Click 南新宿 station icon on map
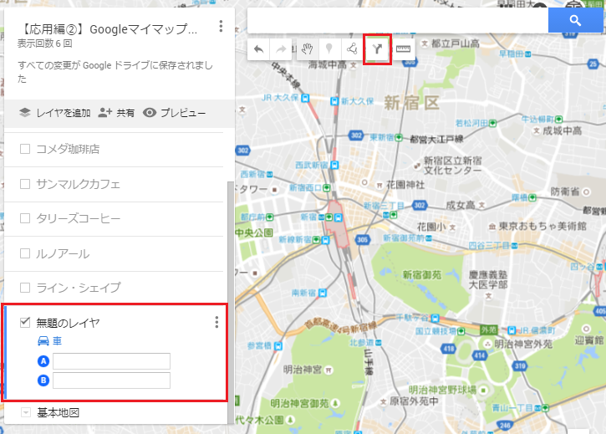 (323, 293)
